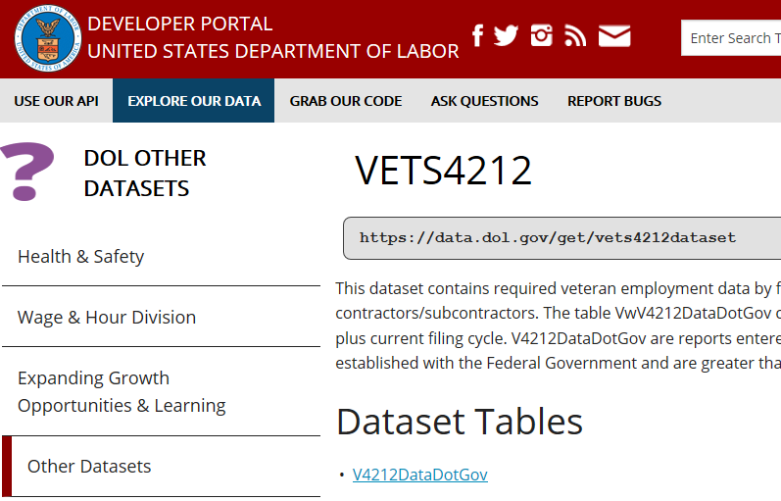
Task: Open the V4212DataDotGov table link
Action: pyautogui.click(x=419, y=475)
